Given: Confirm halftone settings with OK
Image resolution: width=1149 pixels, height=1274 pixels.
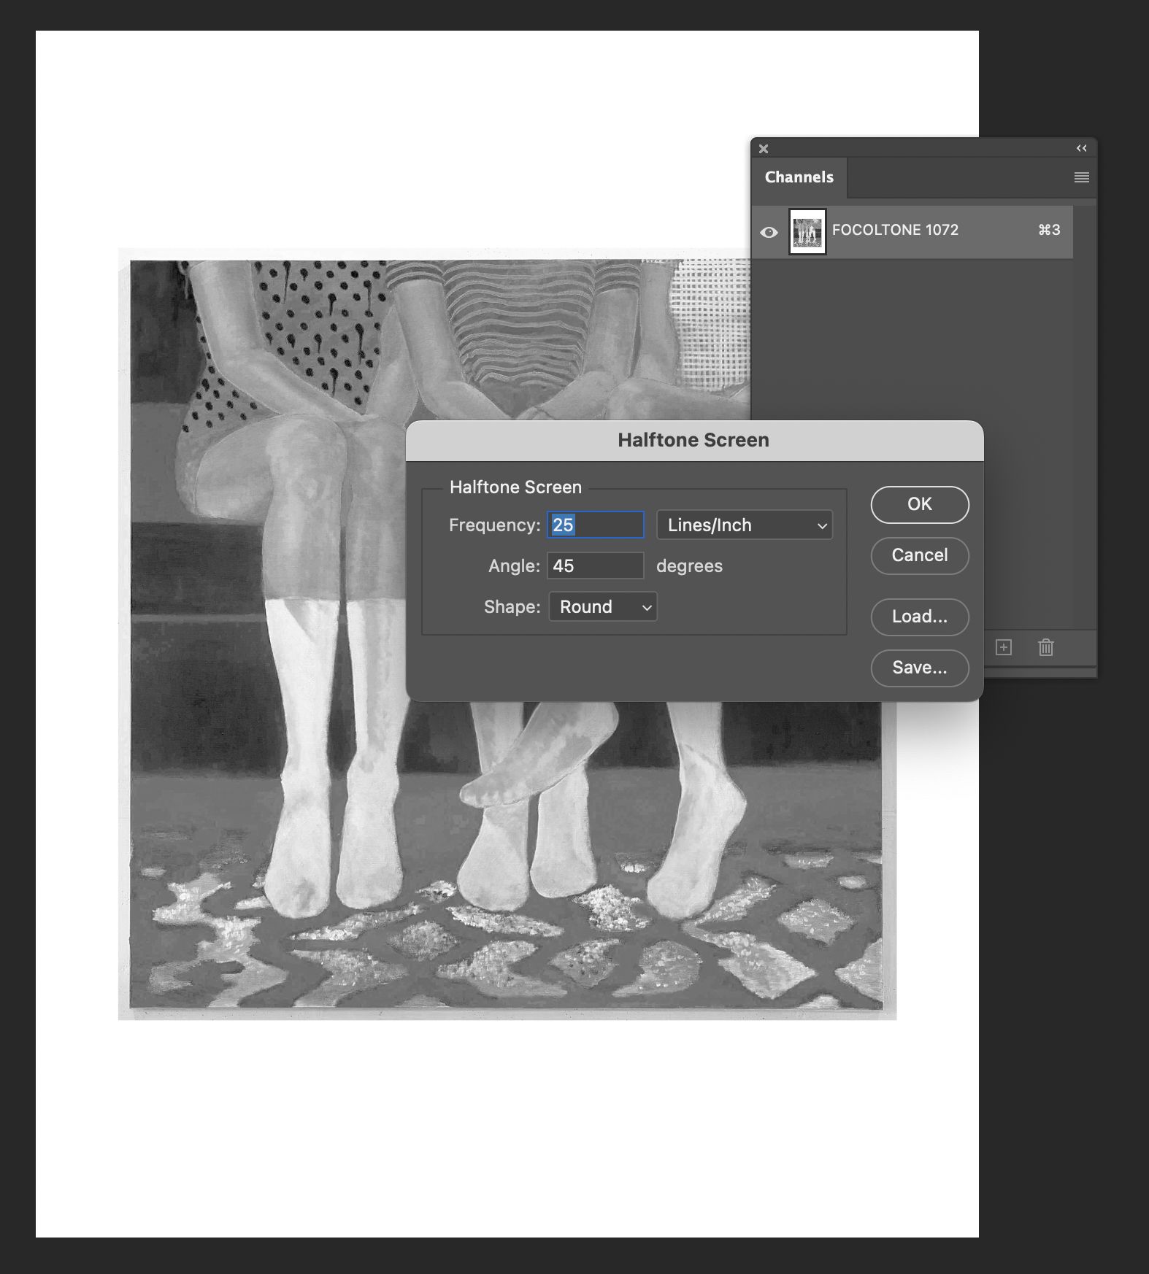Looking at the screenshot, I should coord(920,504).
